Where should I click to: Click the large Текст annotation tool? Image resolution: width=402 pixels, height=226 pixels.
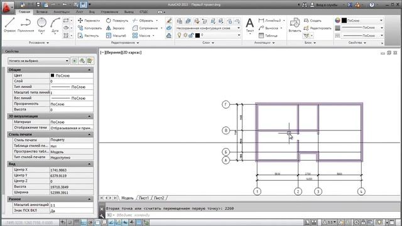click(250, 25)
